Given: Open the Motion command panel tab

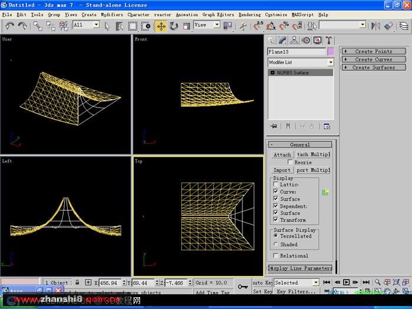Looking at the screenshot, I should click(306, 40).
